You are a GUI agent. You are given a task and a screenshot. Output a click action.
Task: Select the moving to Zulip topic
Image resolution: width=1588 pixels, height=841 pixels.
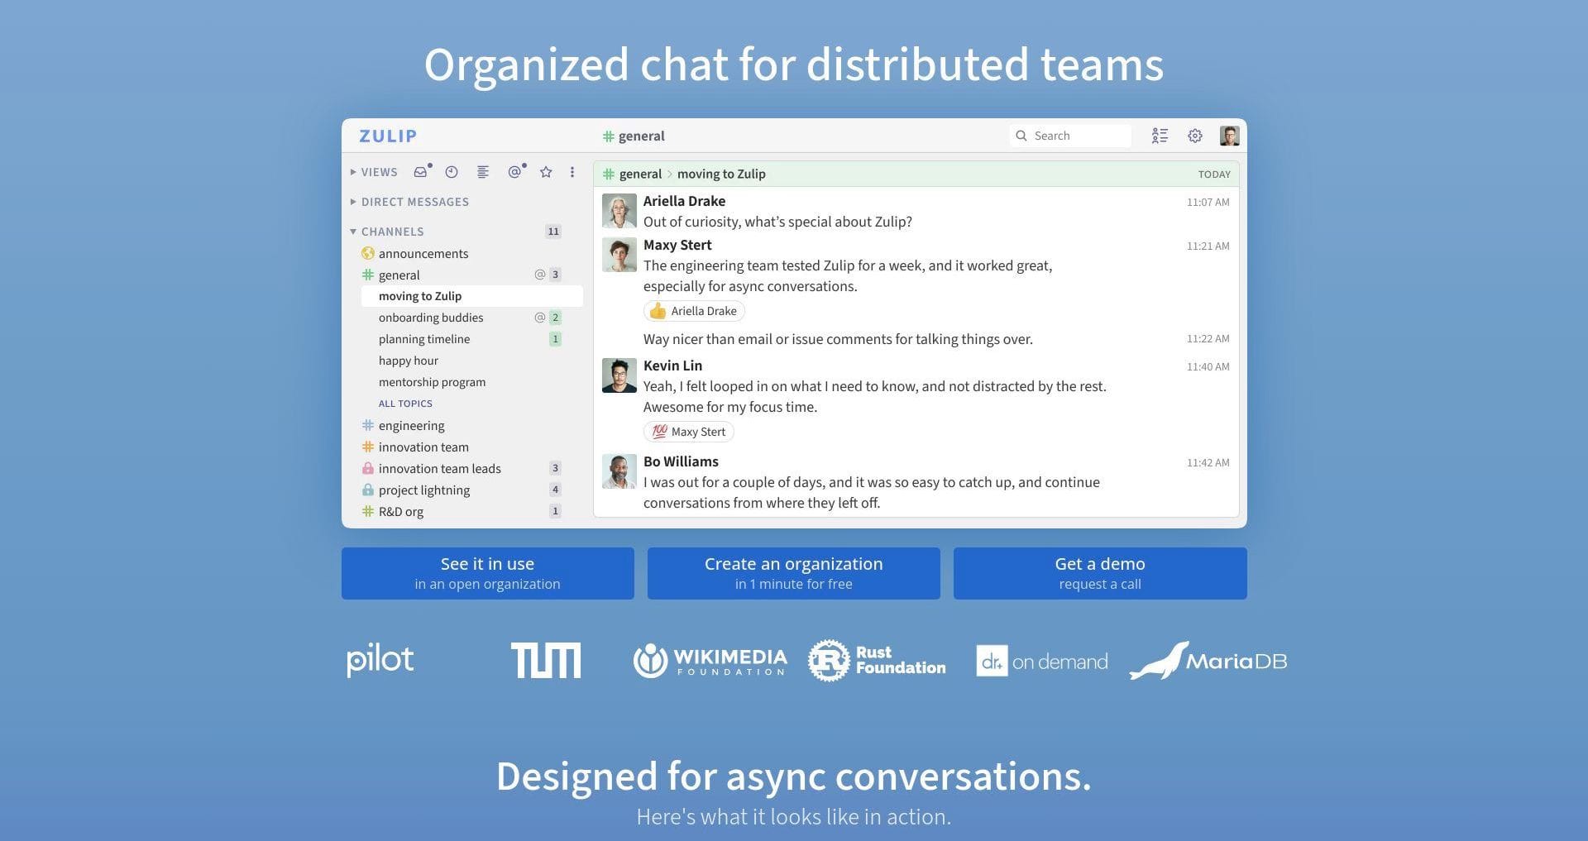(472, 296)
